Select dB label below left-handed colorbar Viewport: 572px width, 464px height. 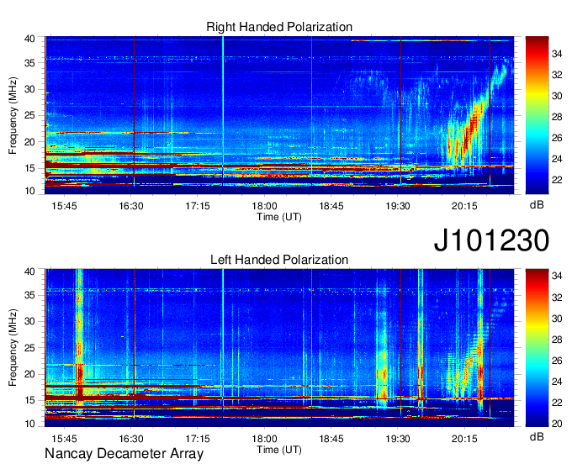[537, 436]
